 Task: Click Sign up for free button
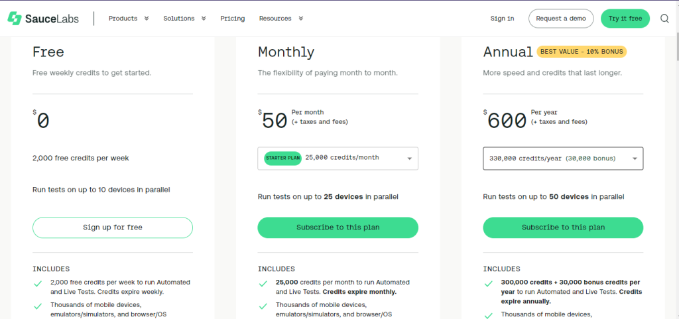click(113, 227)
